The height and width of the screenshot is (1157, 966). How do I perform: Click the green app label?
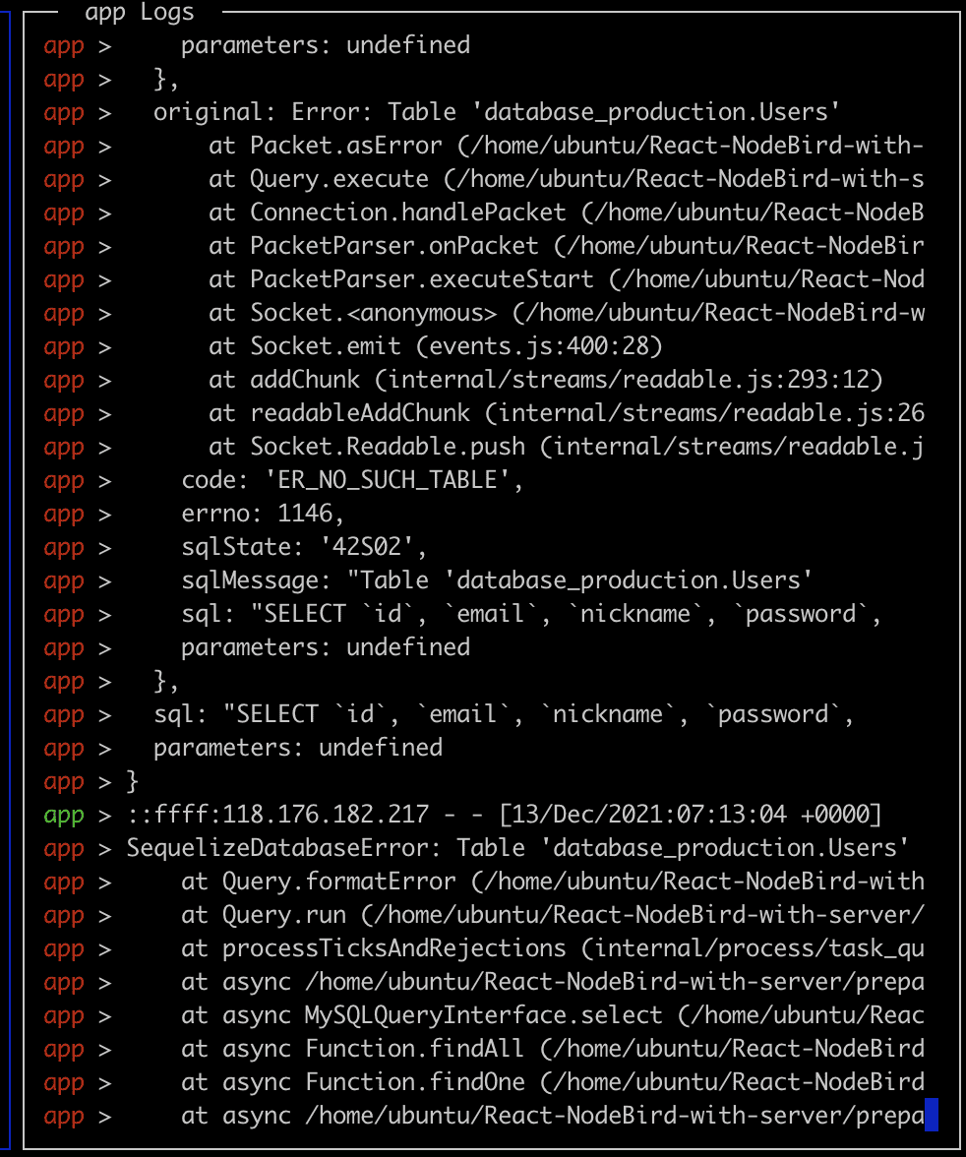pos(64,815)
